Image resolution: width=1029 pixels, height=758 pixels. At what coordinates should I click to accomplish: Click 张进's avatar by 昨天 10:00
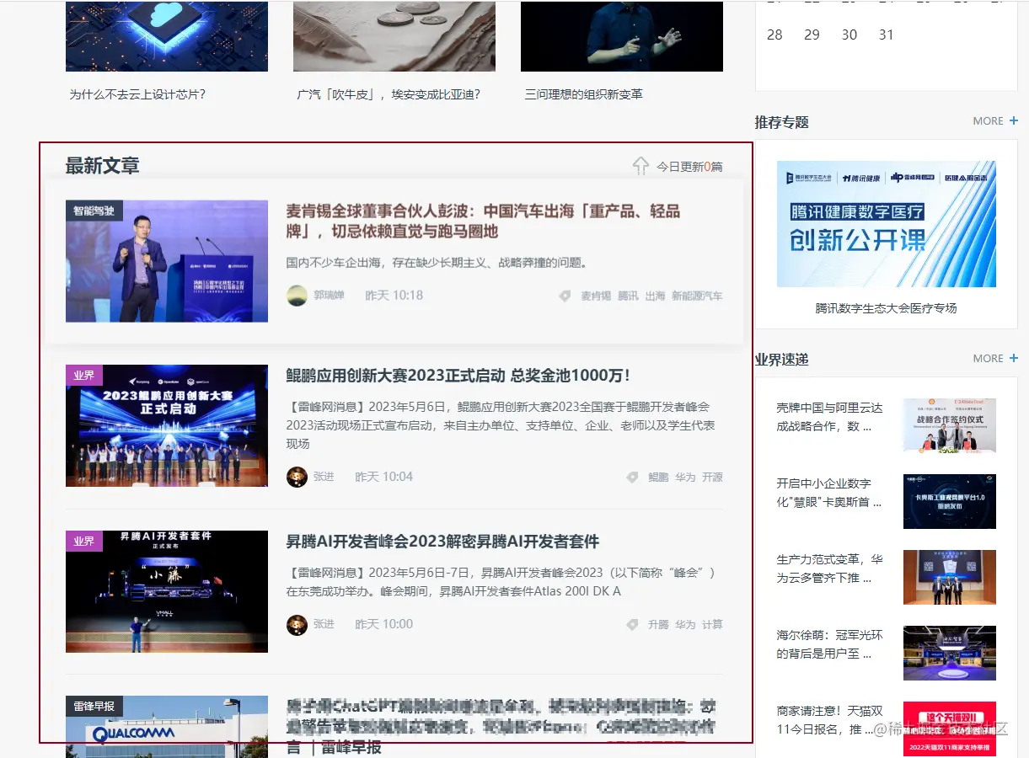click(x=297, y=625)
